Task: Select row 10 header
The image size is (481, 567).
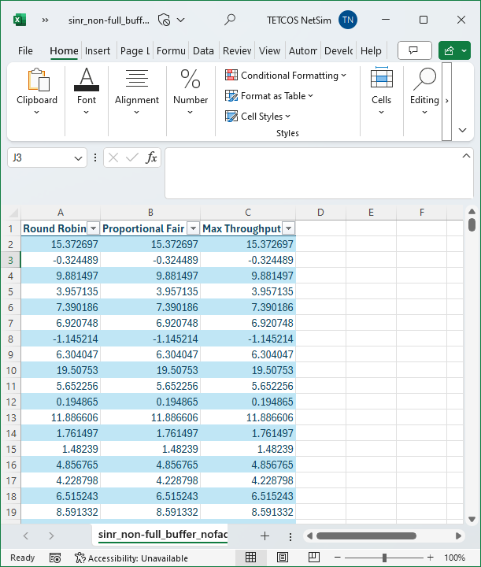Action: 11,370
